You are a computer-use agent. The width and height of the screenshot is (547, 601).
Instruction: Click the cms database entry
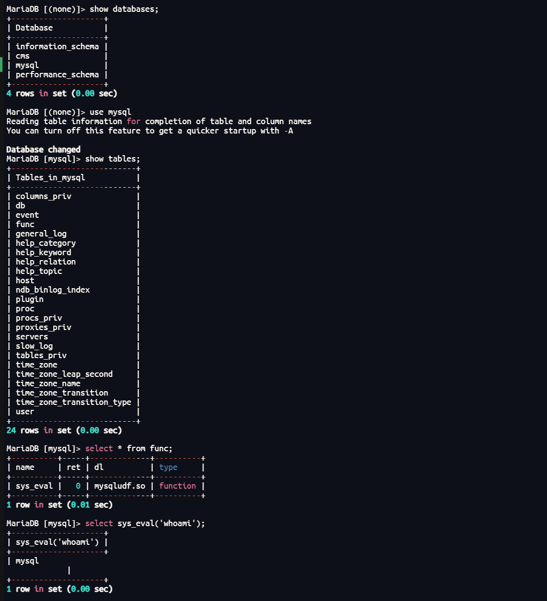tap(23, 56)
